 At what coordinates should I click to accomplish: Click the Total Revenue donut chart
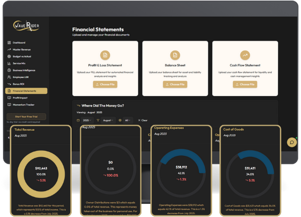[41, 174]
